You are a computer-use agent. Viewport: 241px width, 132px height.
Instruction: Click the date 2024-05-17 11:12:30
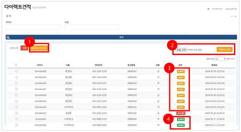point(215,125)
